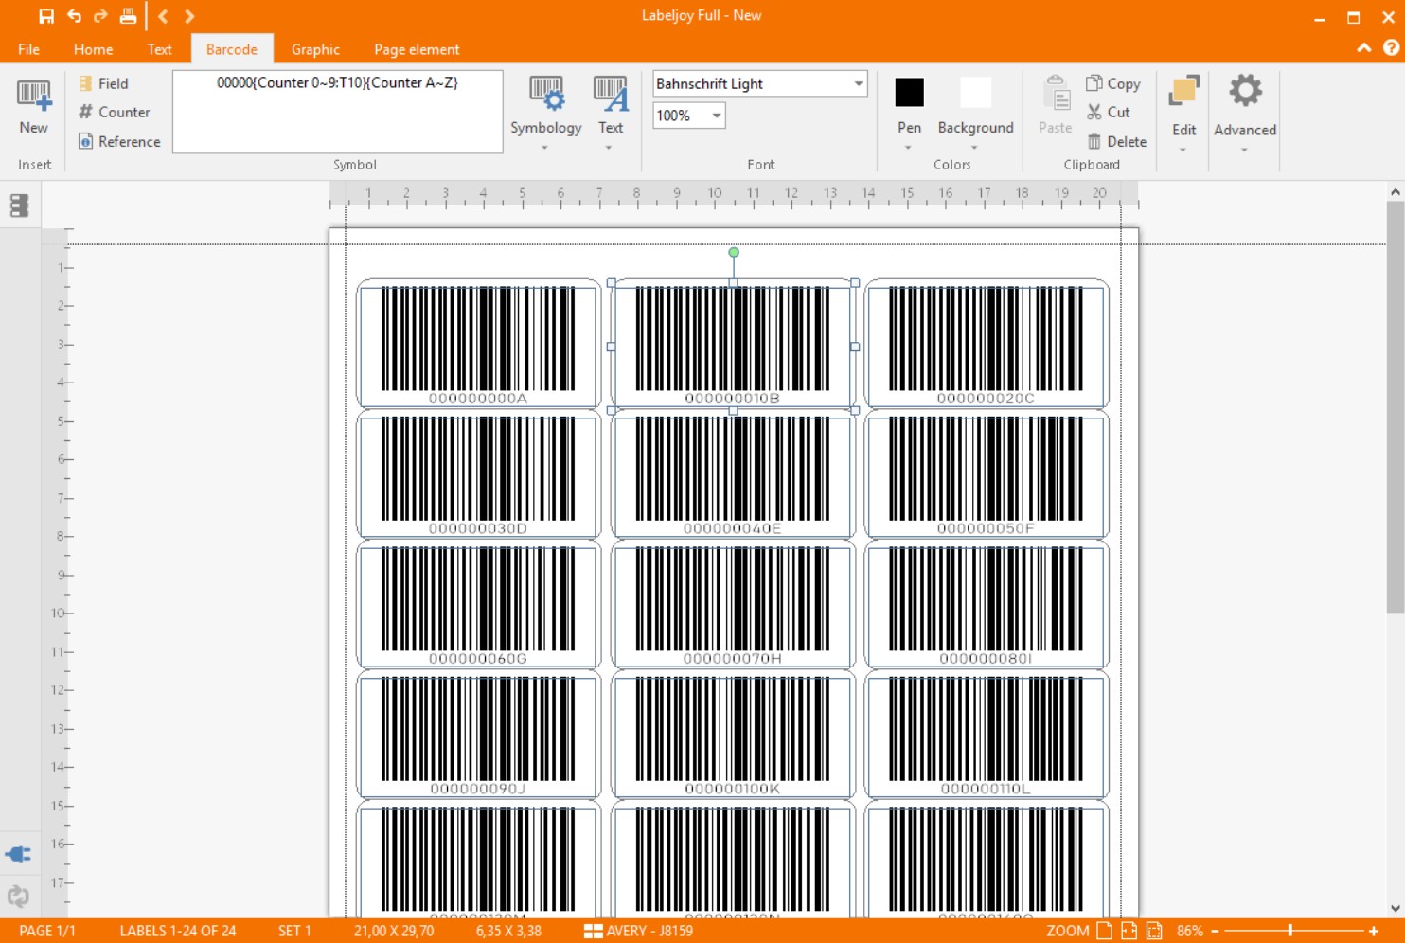Click LABELS 1-24 OF 24 status text
1405x943 pixels.
coord(178,931)
